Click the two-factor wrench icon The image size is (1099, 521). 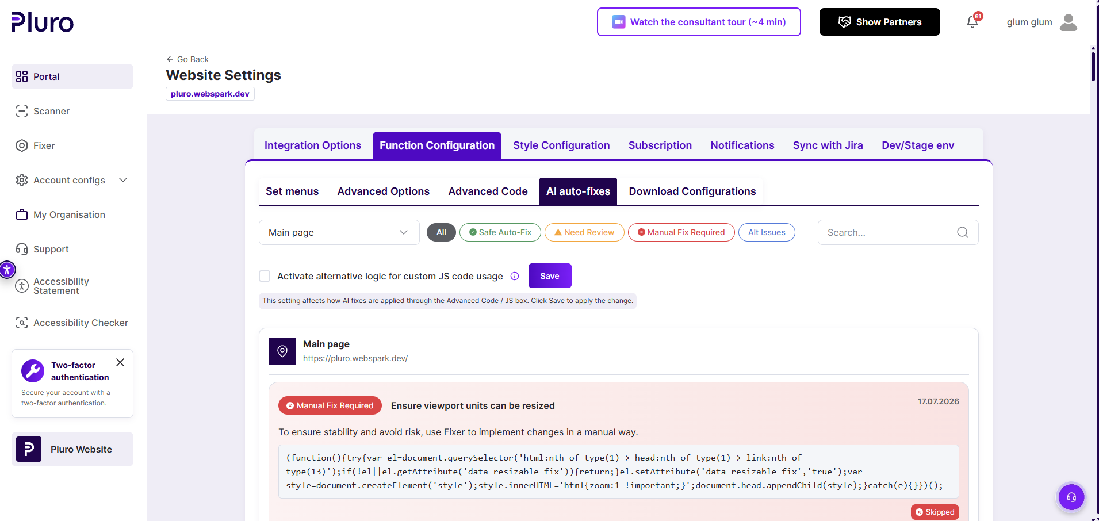[x=33, y=371]
